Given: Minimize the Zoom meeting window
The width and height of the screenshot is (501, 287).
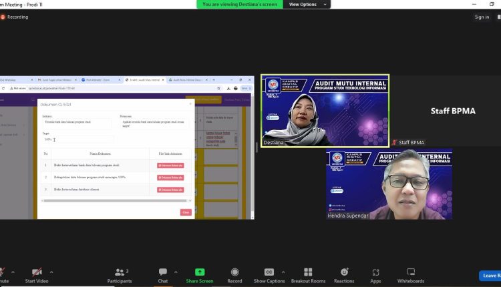Looking at the screenshot, I should [474, 4].
